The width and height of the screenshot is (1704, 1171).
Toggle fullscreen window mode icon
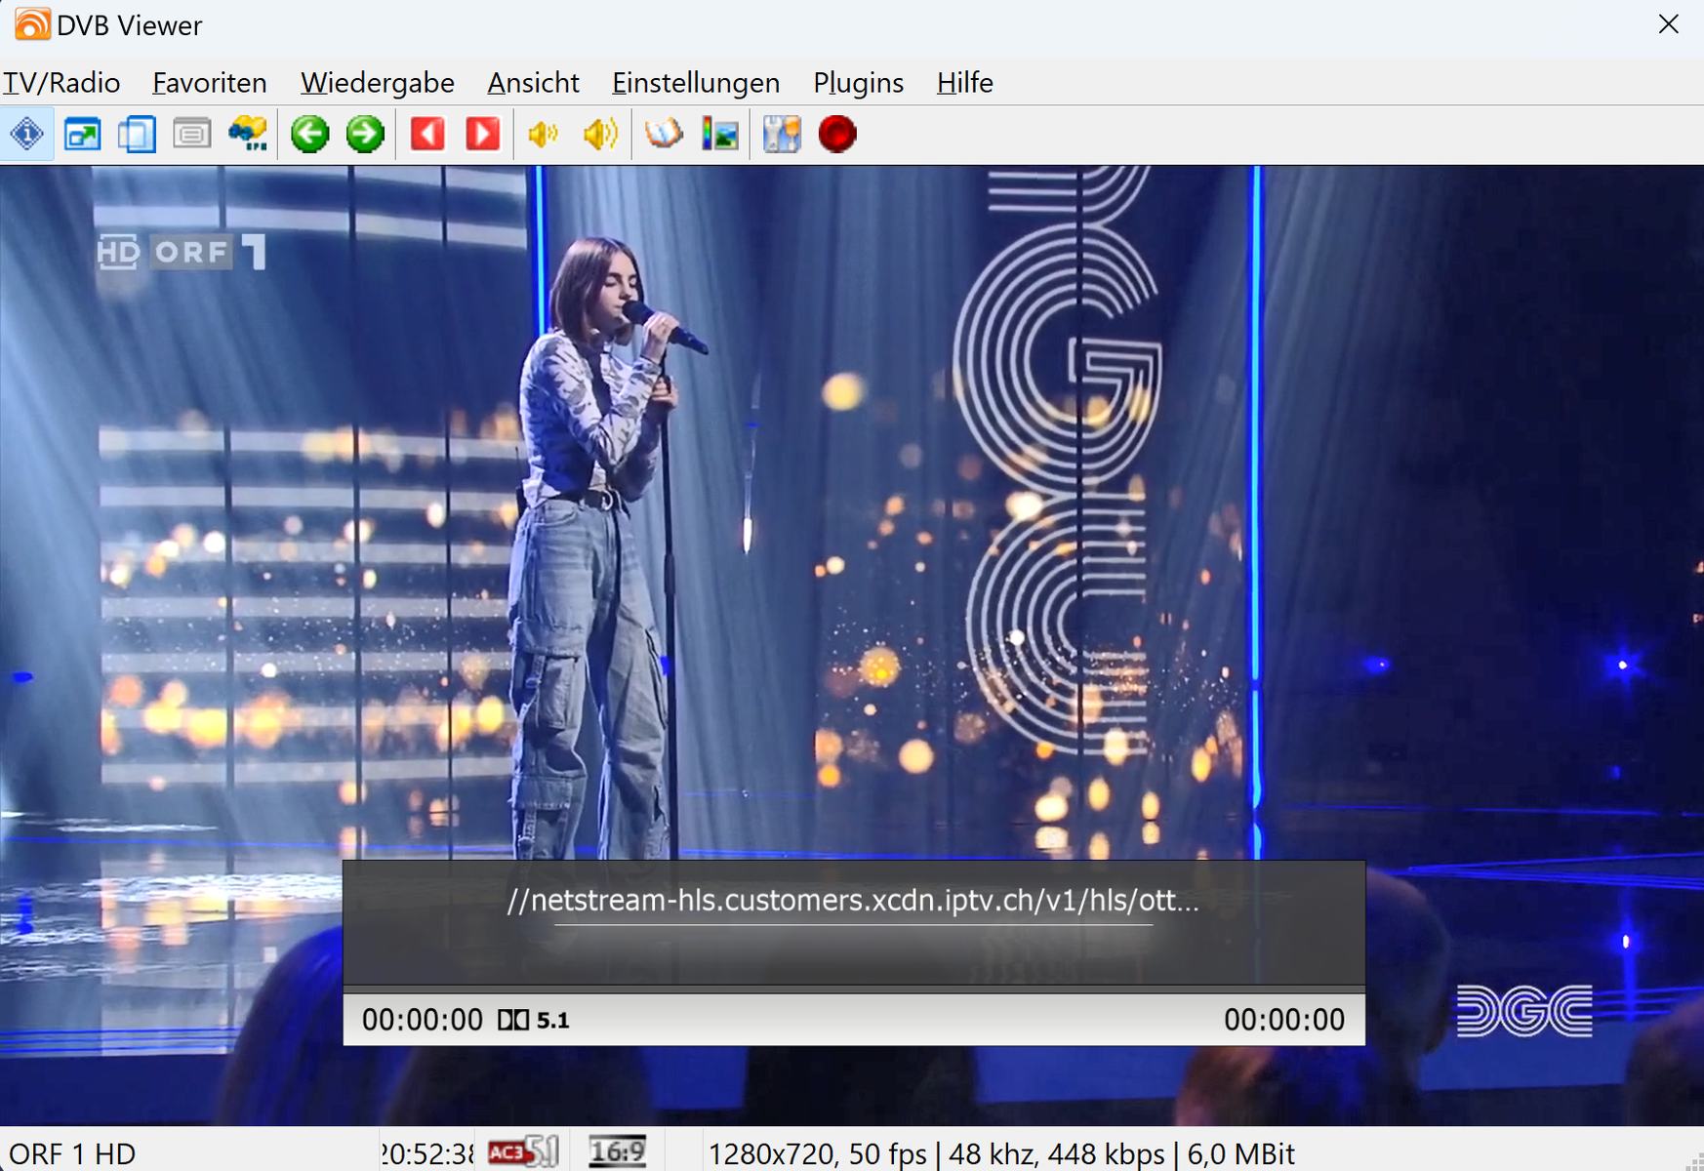(82, 134)
